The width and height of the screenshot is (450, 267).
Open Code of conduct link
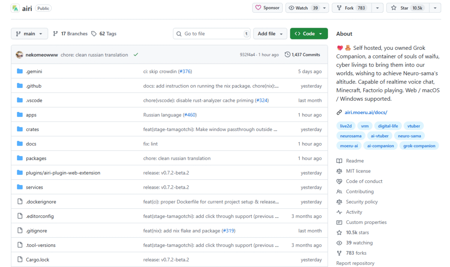[x=364, y=181]
